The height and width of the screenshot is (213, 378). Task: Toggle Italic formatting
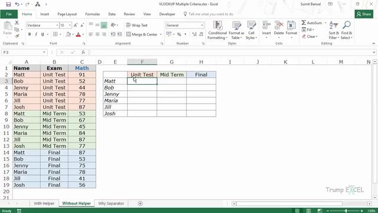pyautogui.click(x=36, y=34)
